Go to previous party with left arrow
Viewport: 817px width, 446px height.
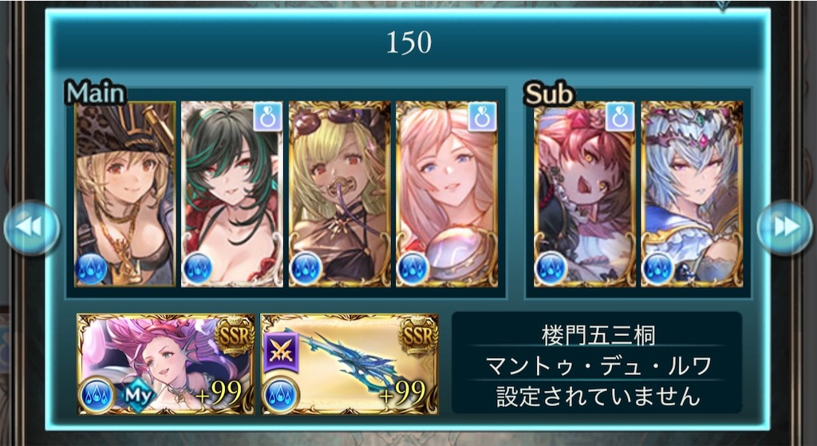(x=32, y=227)
